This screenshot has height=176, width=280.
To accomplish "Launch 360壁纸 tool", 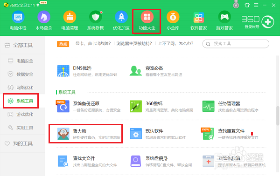I will pyautogui.click(x=161, y=106).
